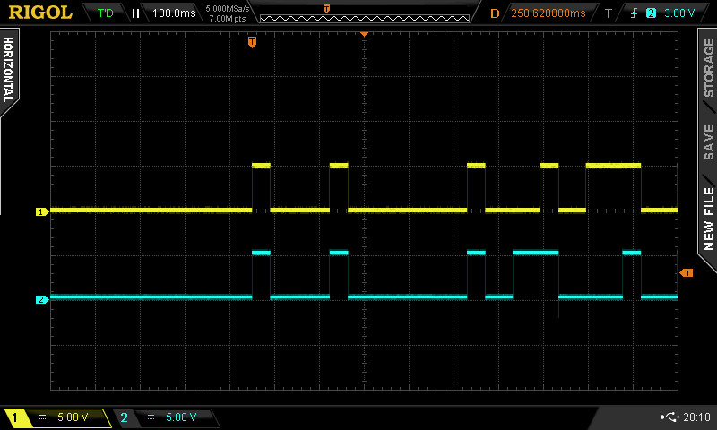Screen dimensions: 717x430
Task: Select the orange trigger level marker at right edge
Action: click(687, 272)
